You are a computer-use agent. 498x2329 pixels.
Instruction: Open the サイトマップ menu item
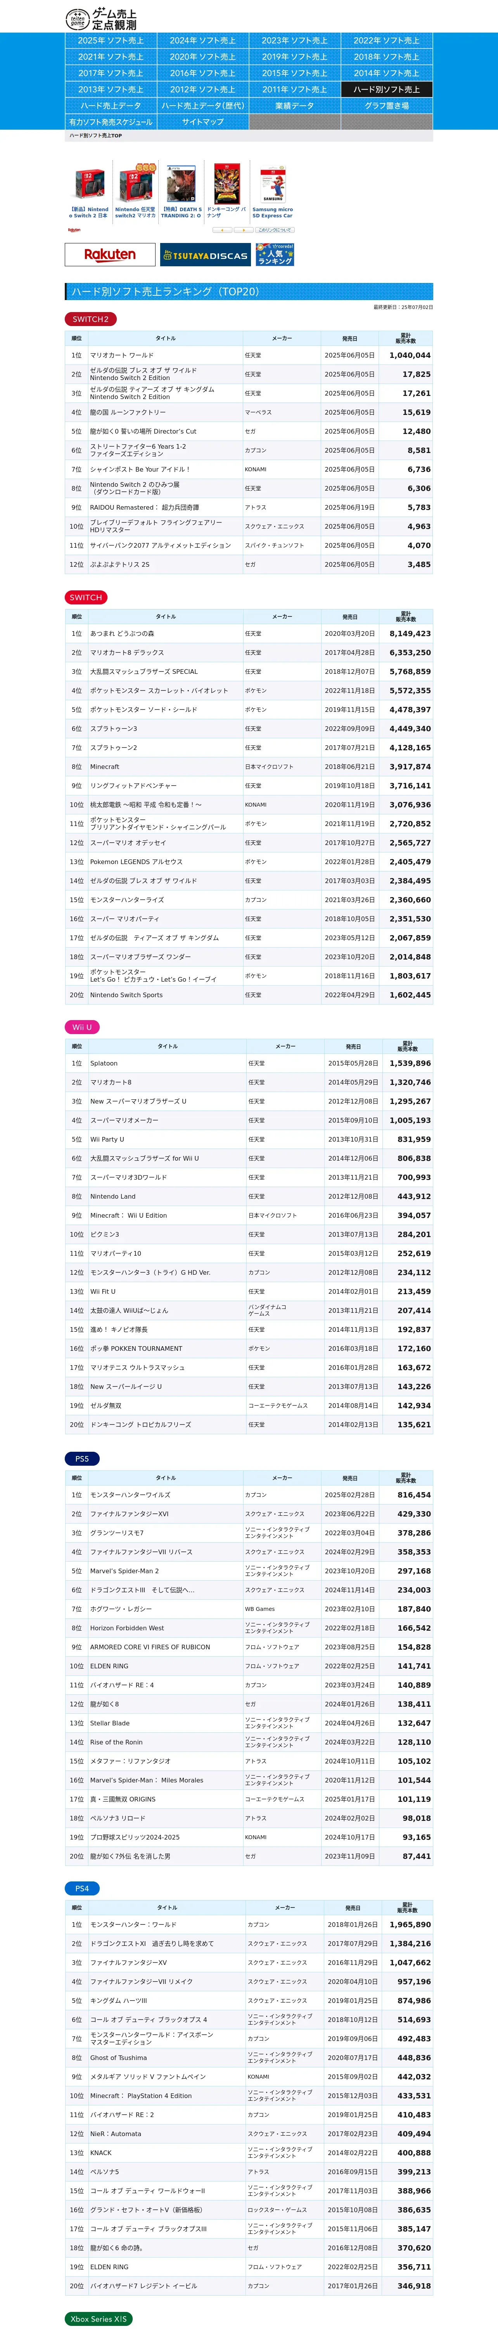click(203, 122)
